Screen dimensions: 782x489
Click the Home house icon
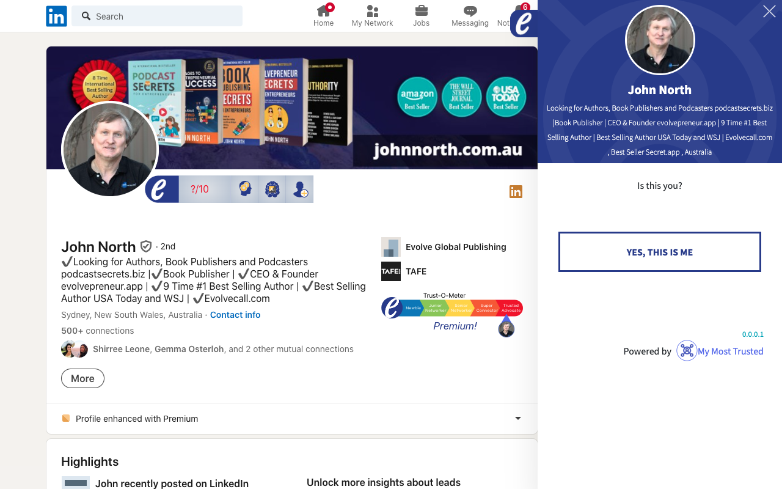point(324,10)
